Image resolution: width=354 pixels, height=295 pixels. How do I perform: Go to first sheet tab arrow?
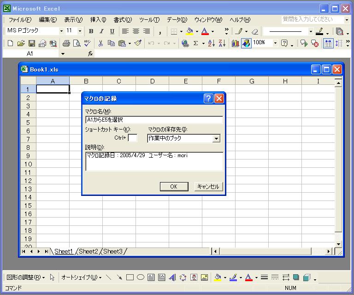(24, 251)
